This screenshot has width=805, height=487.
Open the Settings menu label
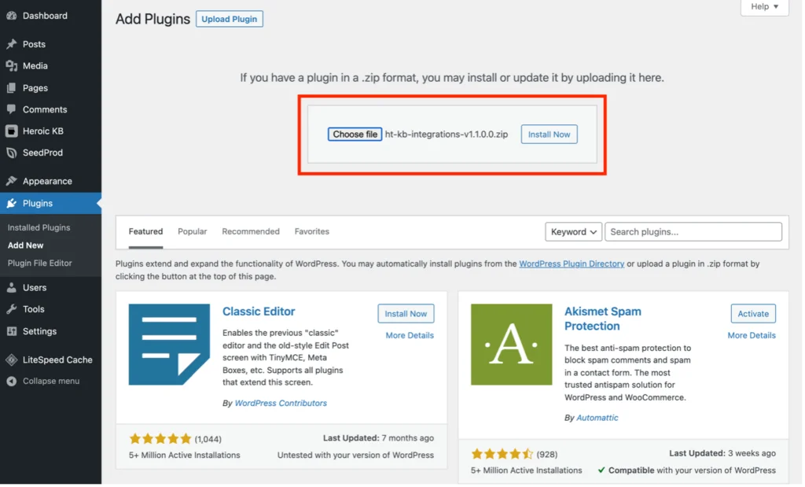point(39,331)
